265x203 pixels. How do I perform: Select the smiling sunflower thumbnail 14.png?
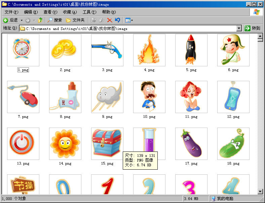click(65, 144)
